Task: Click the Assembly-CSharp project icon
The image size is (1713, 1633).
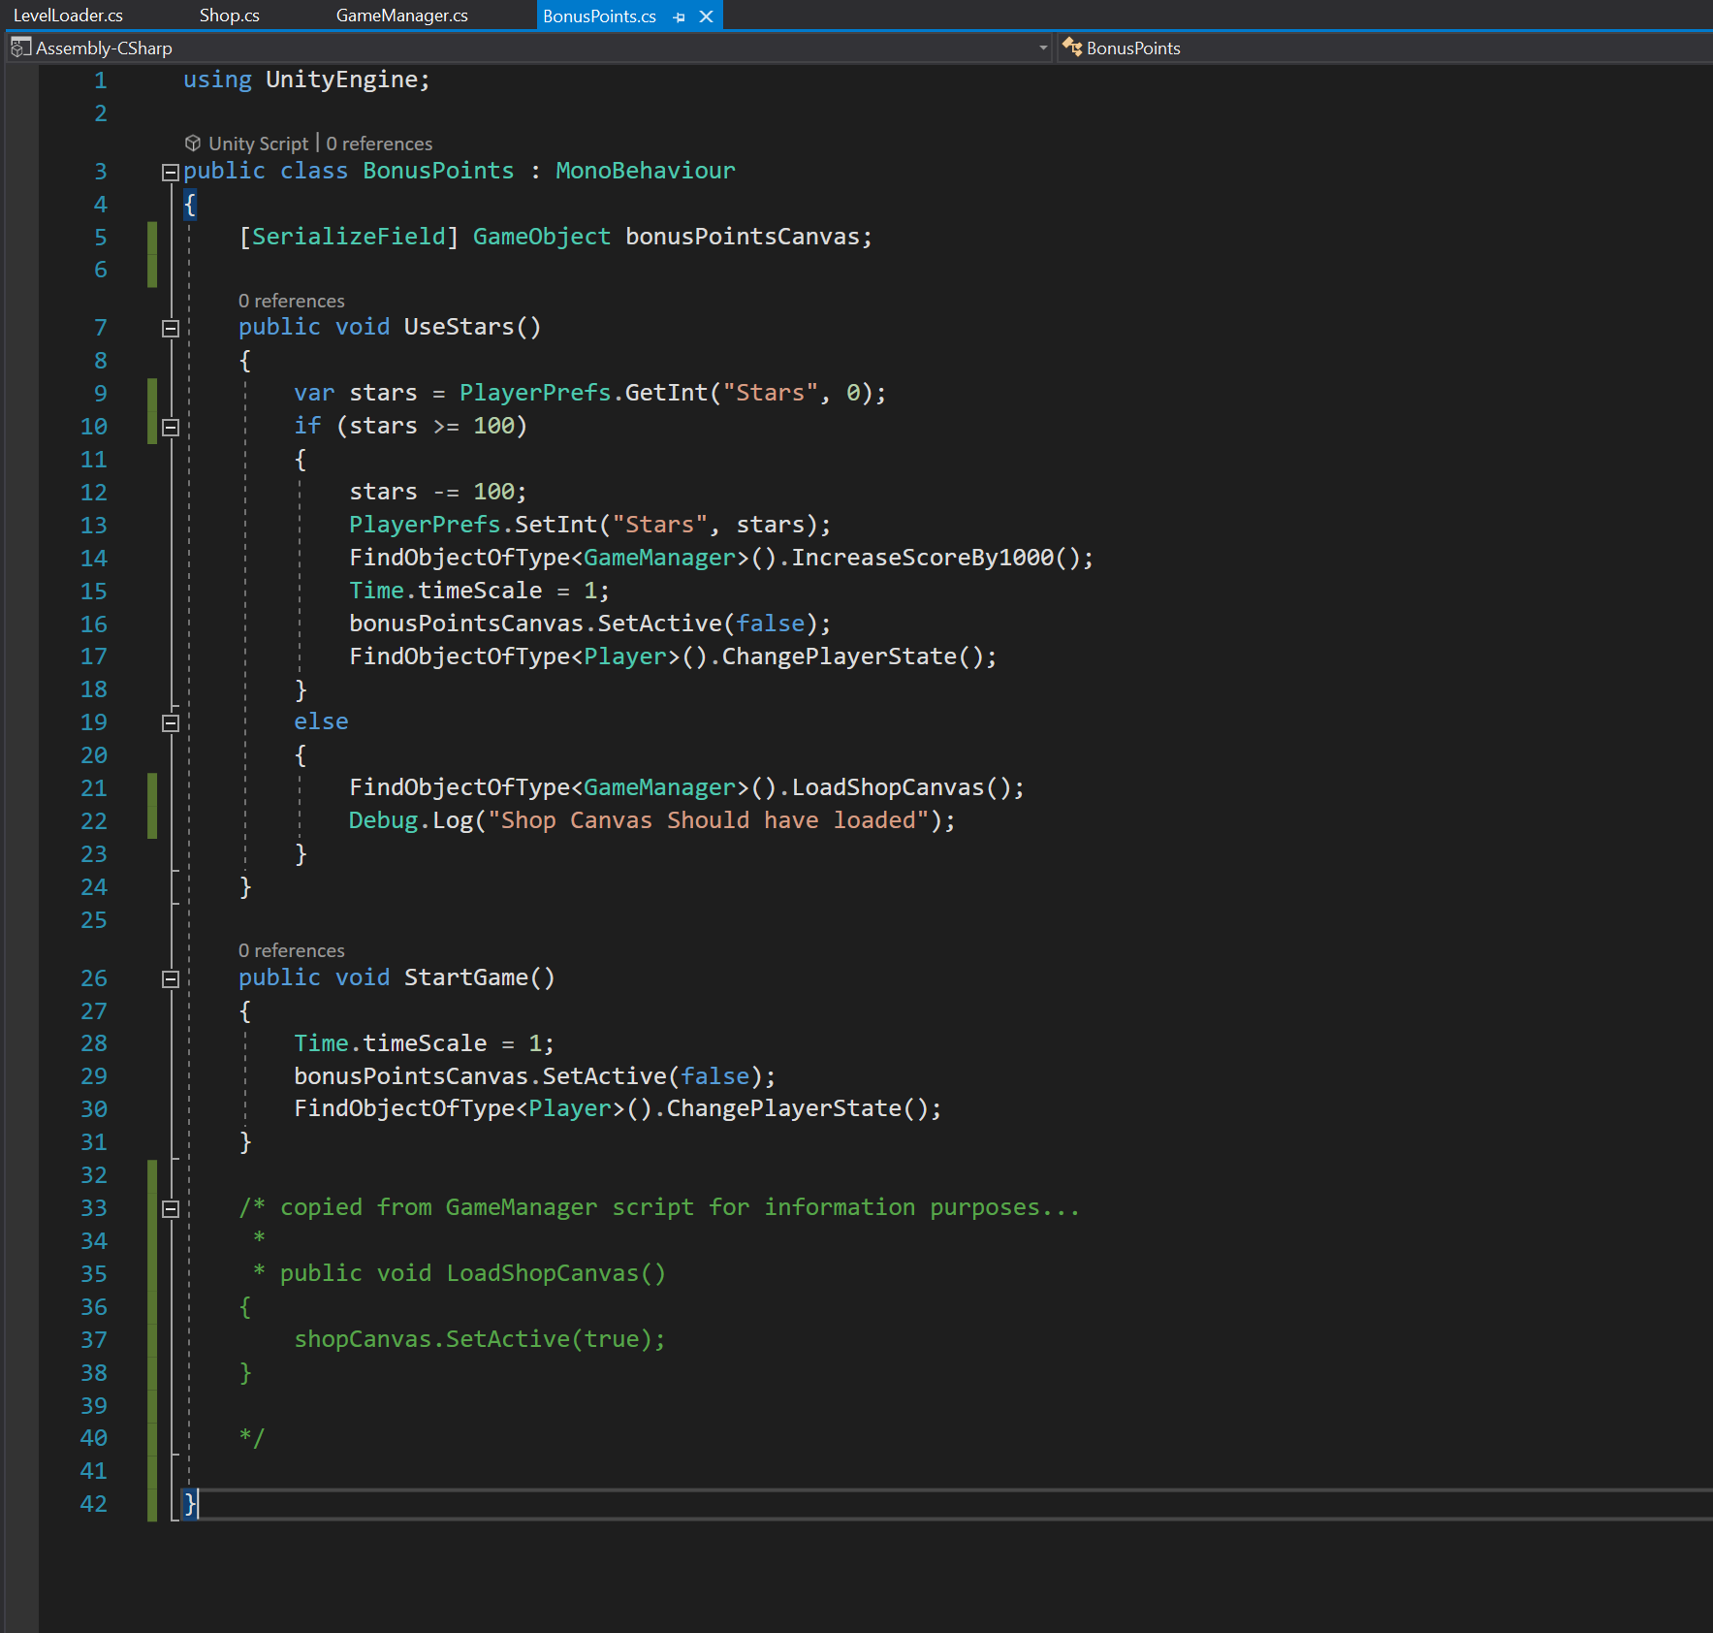Action: (20, 48)
